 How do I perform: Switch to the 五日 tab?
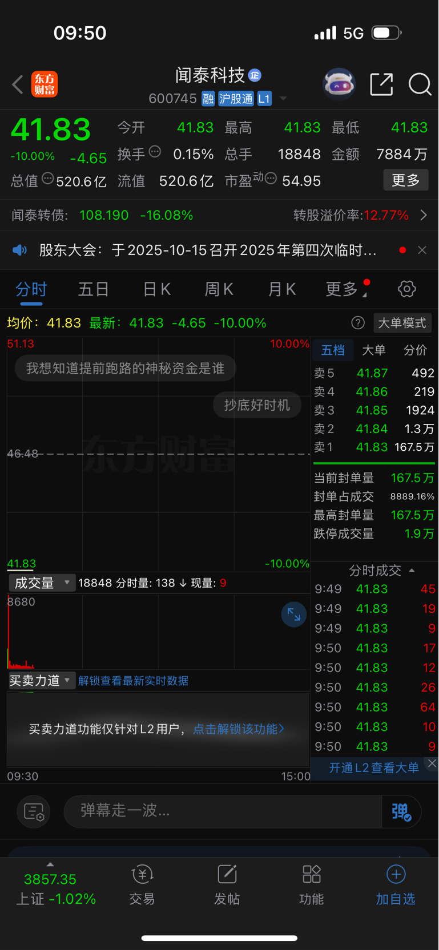94,289
